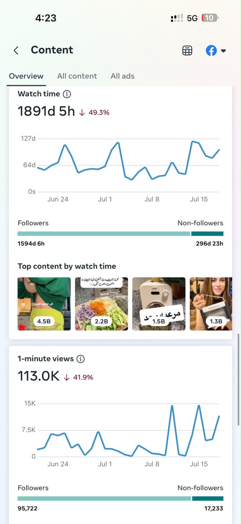241x524 pixels.
Task: Tap Followers bar segment under Watch time
Action: 104,234
